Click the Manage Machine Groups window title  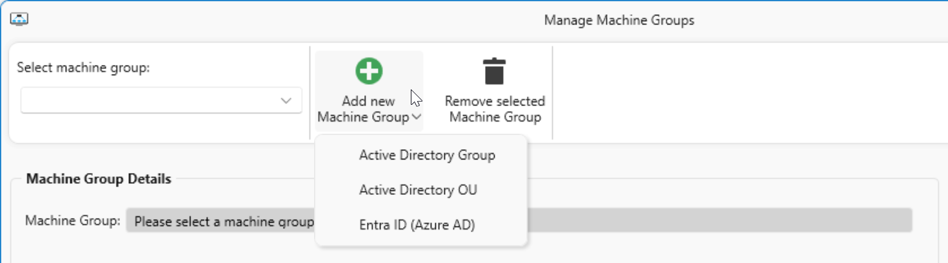619,20
